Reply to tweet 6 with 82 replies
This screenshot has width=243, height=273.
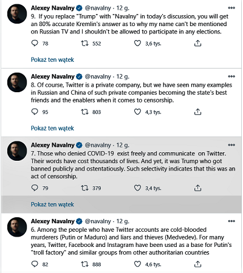tap(35, 264)
